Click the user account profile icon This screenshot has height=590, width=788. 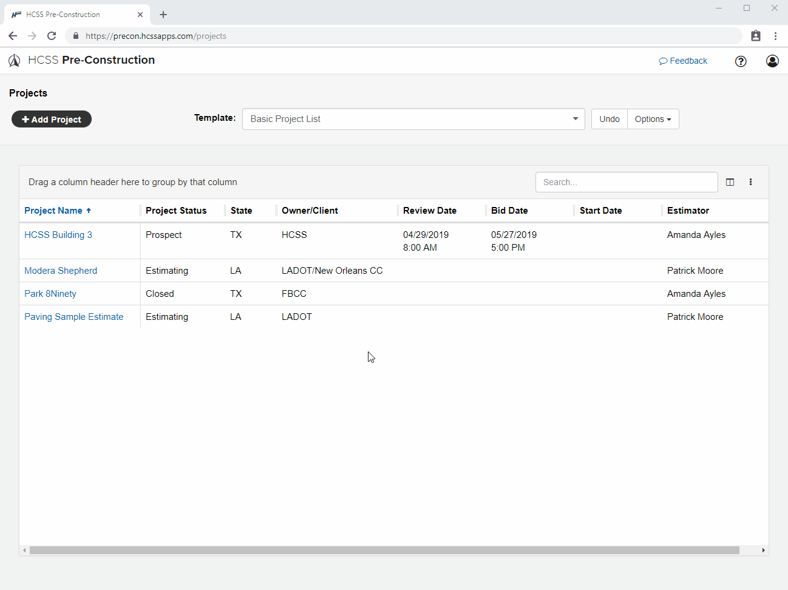(x=772, y=61)
